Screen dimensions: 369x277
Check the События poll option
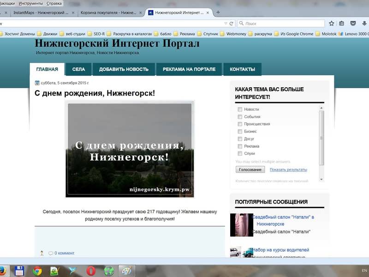pos(240,117)
